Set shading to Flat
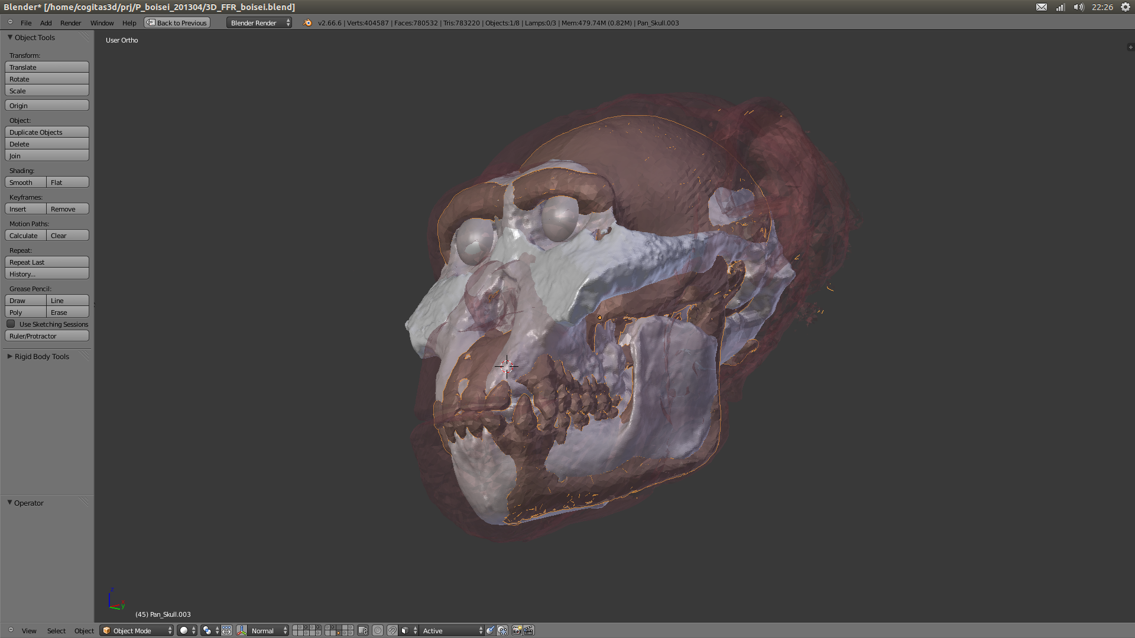The width and height of the screenshot is (1135, 638). tap(67, 183)
